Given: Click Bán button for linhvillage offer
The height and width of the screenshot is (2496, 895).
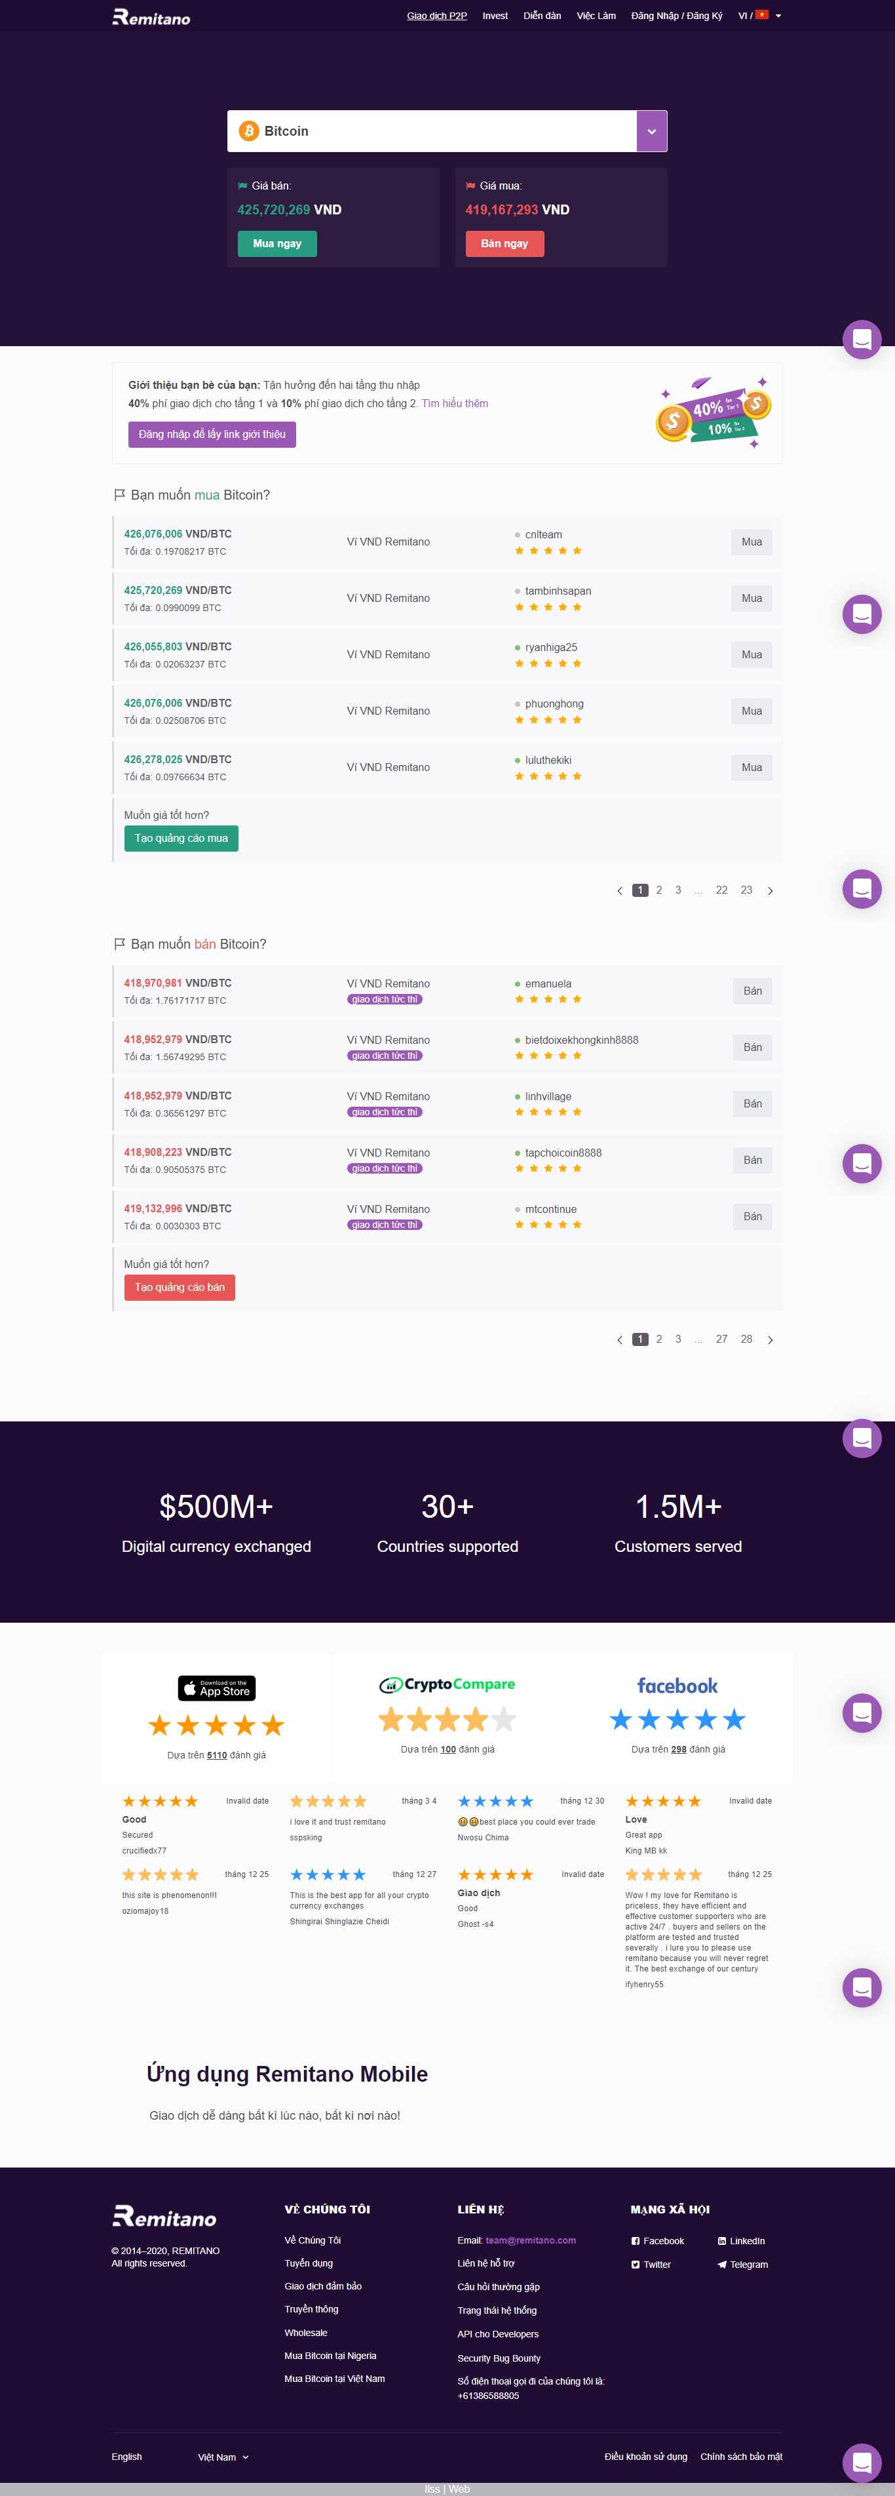Looking at the screenshot, I should [x=753, y=1103].
